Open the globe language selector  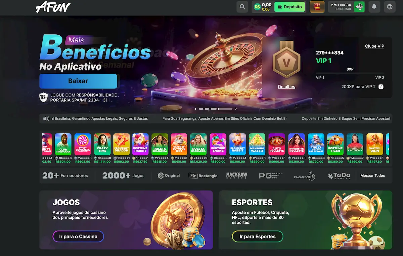coord(390,7)
